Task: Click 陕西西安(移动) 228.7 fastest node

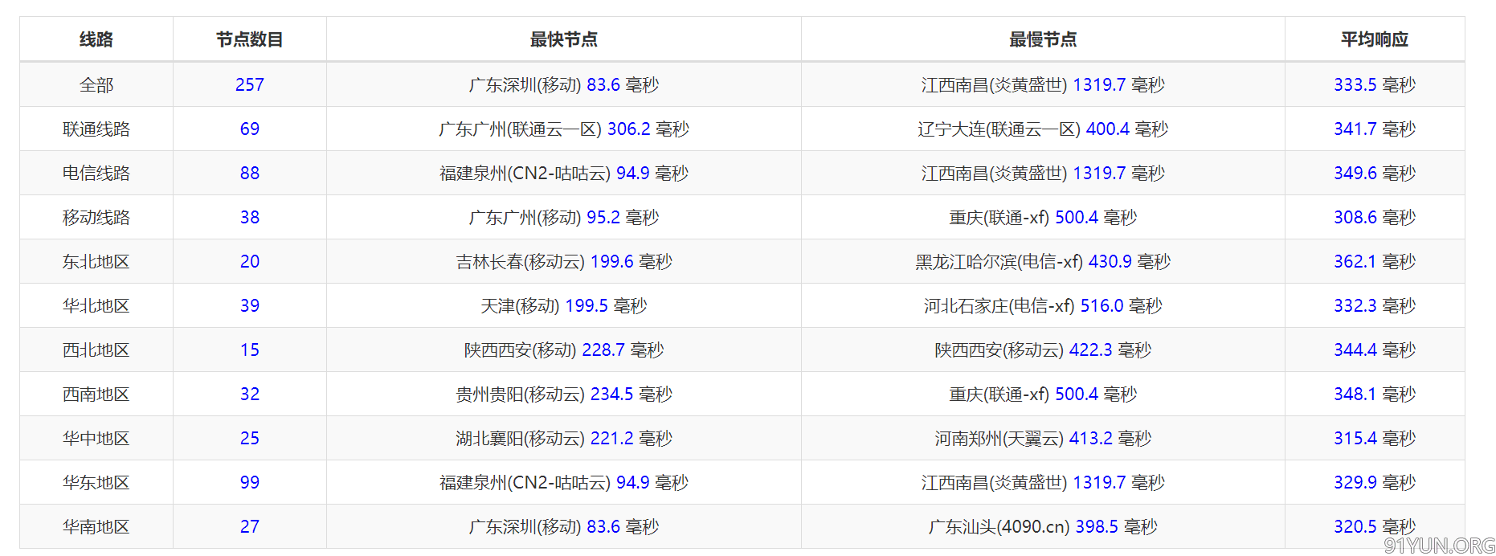Action: coord(564,350)
